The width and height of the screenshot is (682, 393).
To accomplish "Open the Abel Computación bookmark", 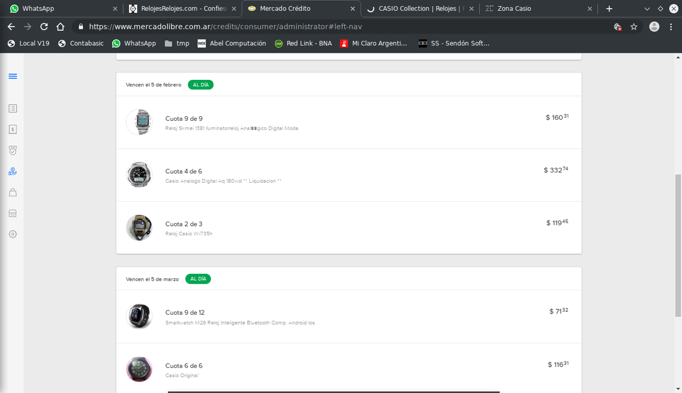I will (232, 43).
